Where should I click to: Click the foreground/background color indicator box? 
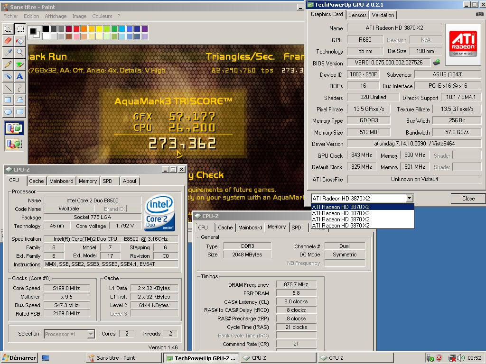34,32
